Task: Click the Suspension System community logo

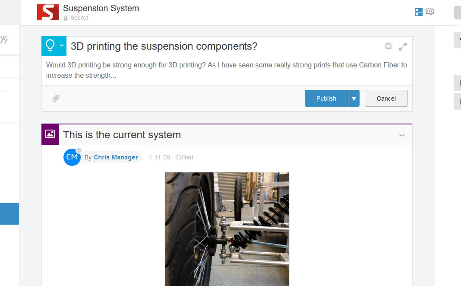Action: 47,12
